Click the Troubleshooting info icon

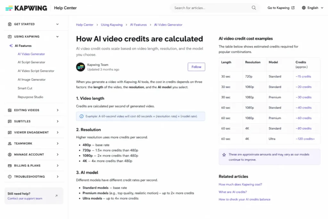point(10,176)
